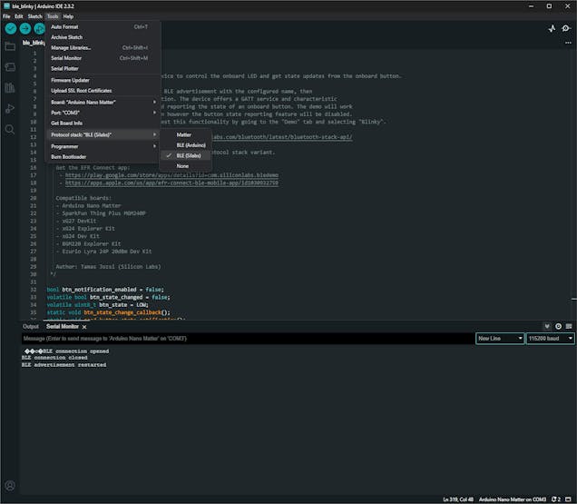Select the Matter protocol stack option
Viewport: 577px width, 504px height.
pos(186,134)
